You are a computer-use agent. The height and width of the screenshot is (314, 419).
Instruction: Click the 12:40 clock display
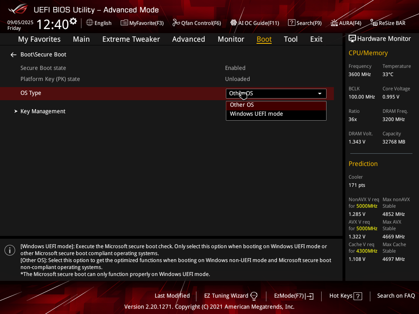coord(53,24)
